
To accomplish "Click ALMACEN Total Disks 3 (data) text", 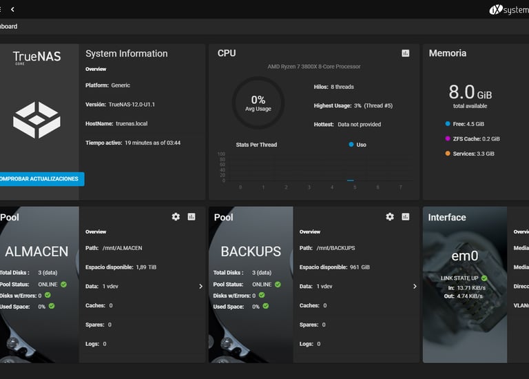I will (x=29, y=273).
